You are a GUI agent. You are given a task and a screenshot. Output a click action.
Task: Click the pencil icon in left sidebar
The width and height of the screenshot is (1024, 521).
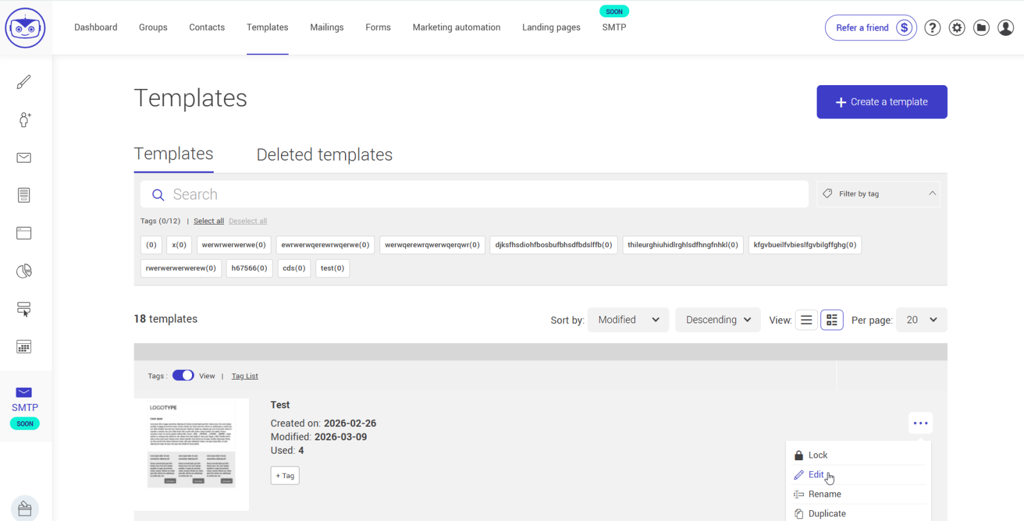click(24, 82)
